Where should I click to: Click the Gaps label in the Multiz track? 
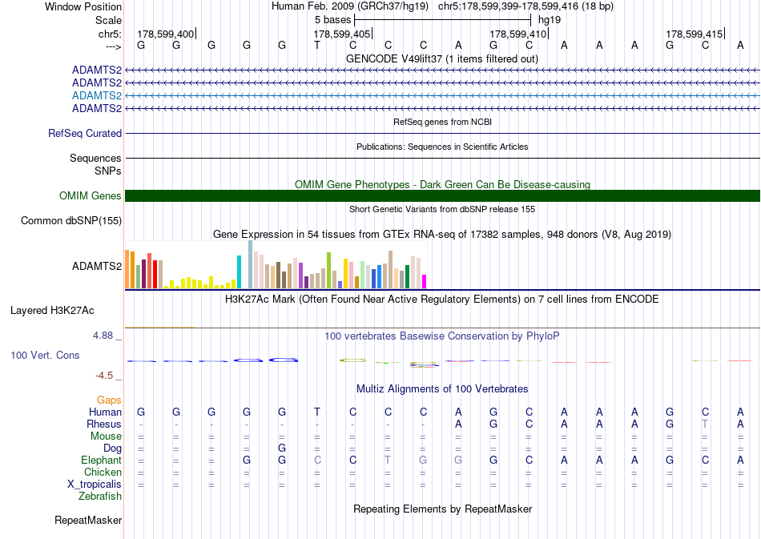click(109, 400)
